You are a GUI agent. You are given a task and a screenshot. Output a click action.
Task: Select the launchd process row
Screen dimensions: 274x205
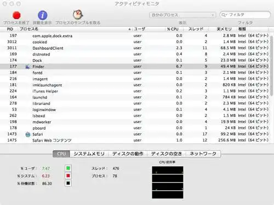(x=135, y=97)
